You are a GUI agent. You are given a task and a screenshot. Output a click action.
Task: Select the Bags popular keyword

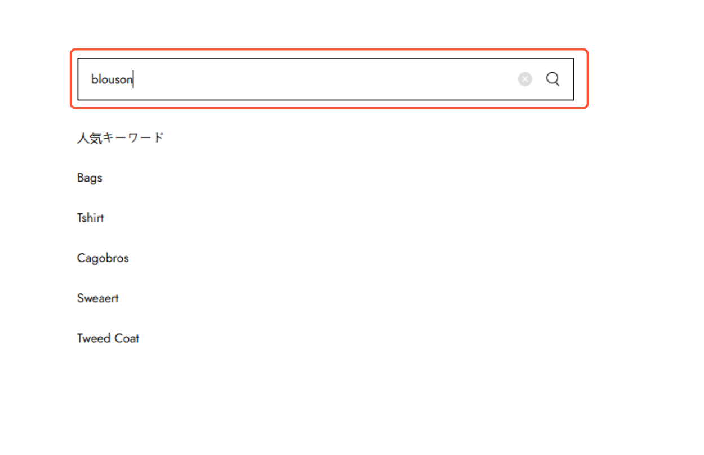(90, 178)
